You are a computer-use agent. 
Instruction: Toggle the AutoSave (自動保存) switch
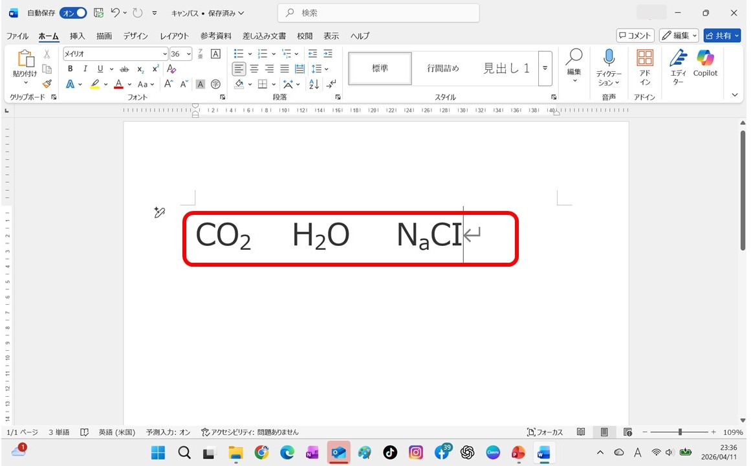pos(73,13)
